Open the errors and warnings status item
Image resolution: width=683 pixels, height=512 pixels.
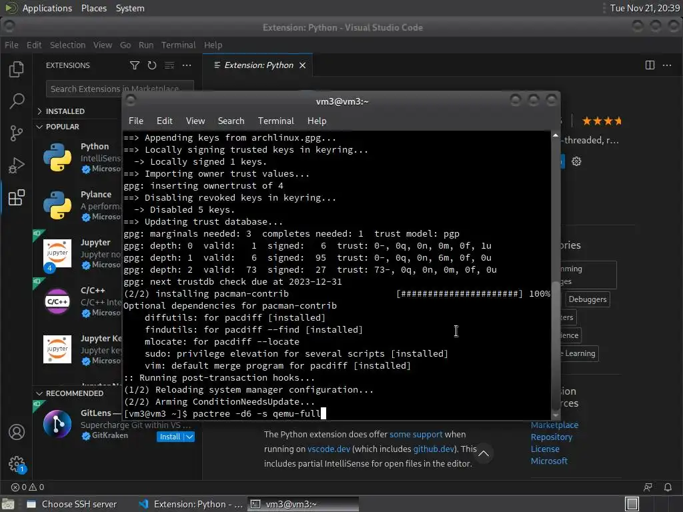click(27, 487)
